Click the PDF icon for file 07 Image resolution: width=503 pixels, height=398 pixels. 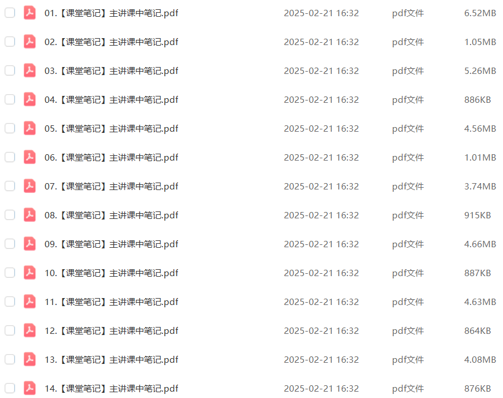click(x=29, y=186)
